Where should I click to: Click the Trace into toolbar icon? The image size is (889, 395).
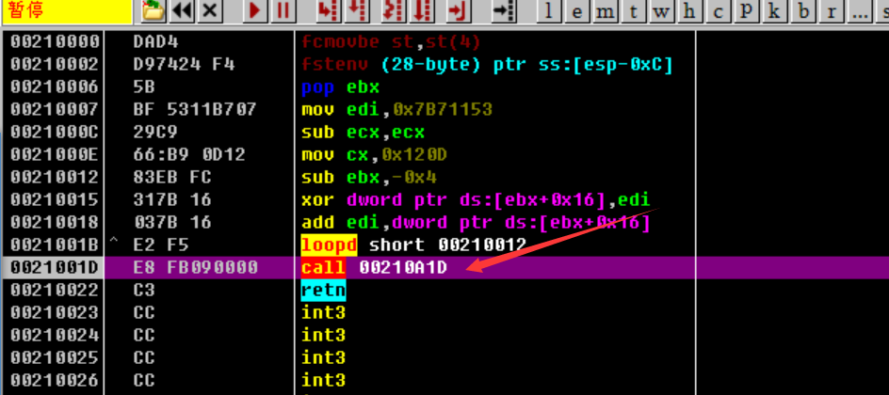[x=394, y=11]
